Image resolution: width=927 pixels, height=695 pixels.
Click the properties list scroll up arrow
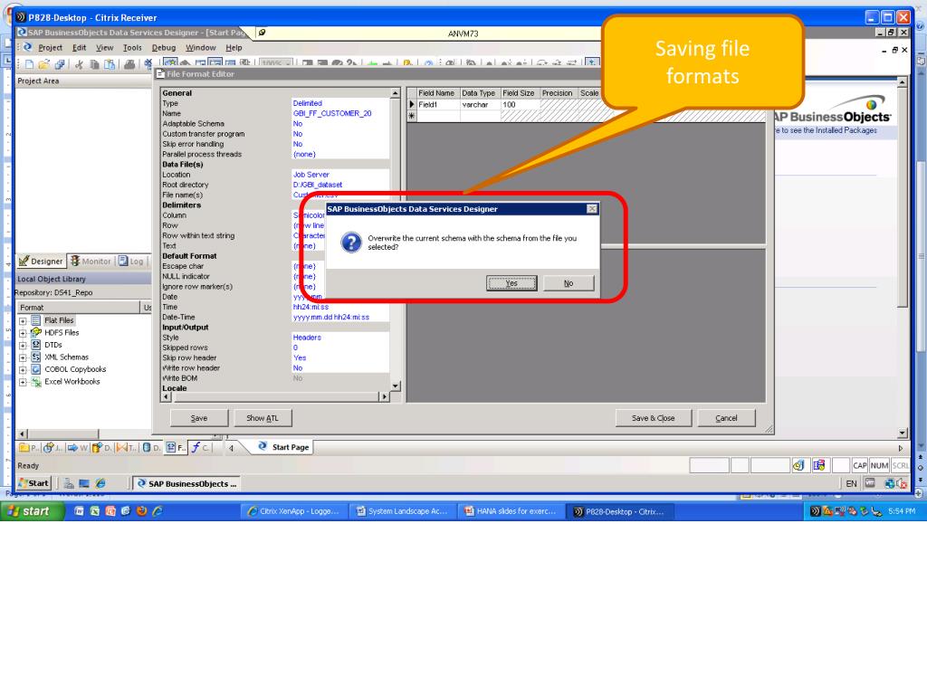(396, 93)
